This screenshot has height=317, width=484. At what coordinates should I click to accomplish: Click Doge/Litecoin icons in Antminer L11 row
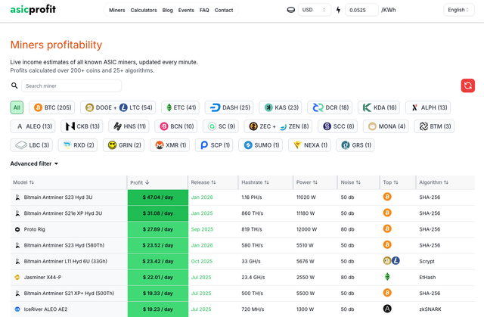click(x=392, y=261)
